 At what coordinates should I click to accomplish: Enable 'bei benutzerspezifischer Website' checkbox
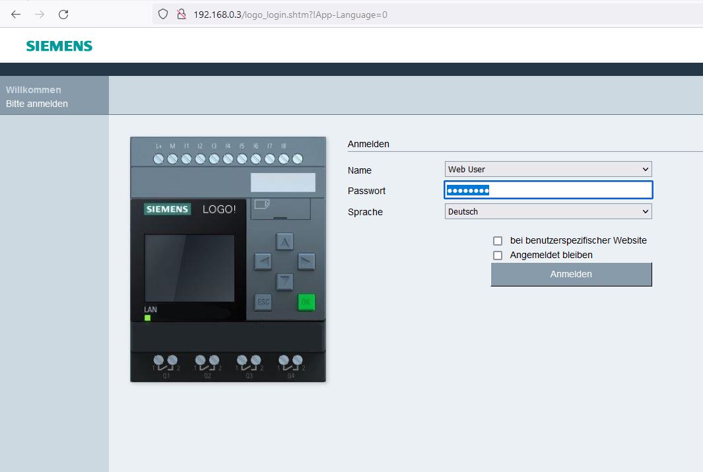(498, 241)
